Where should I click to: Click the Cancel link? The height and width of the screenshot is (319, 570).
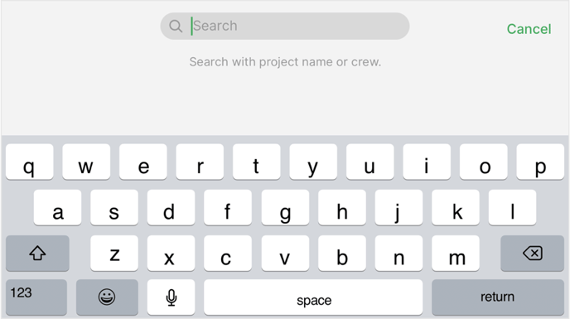point(529,29)
